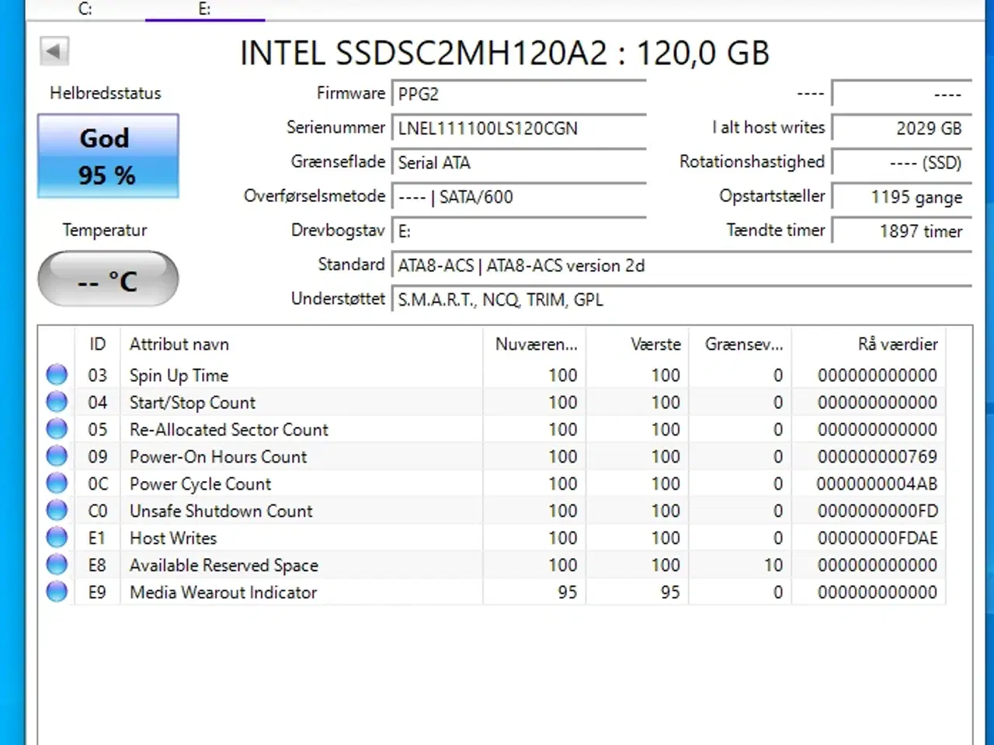This screenshot has height=745, width=994.
Task: Select the Power-On Hours Count row
Action: (x=492, y=456)
